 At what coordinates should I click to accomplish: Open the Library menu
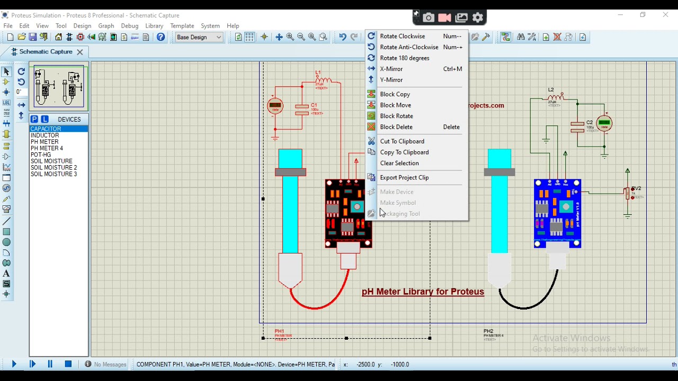point(154,26)
